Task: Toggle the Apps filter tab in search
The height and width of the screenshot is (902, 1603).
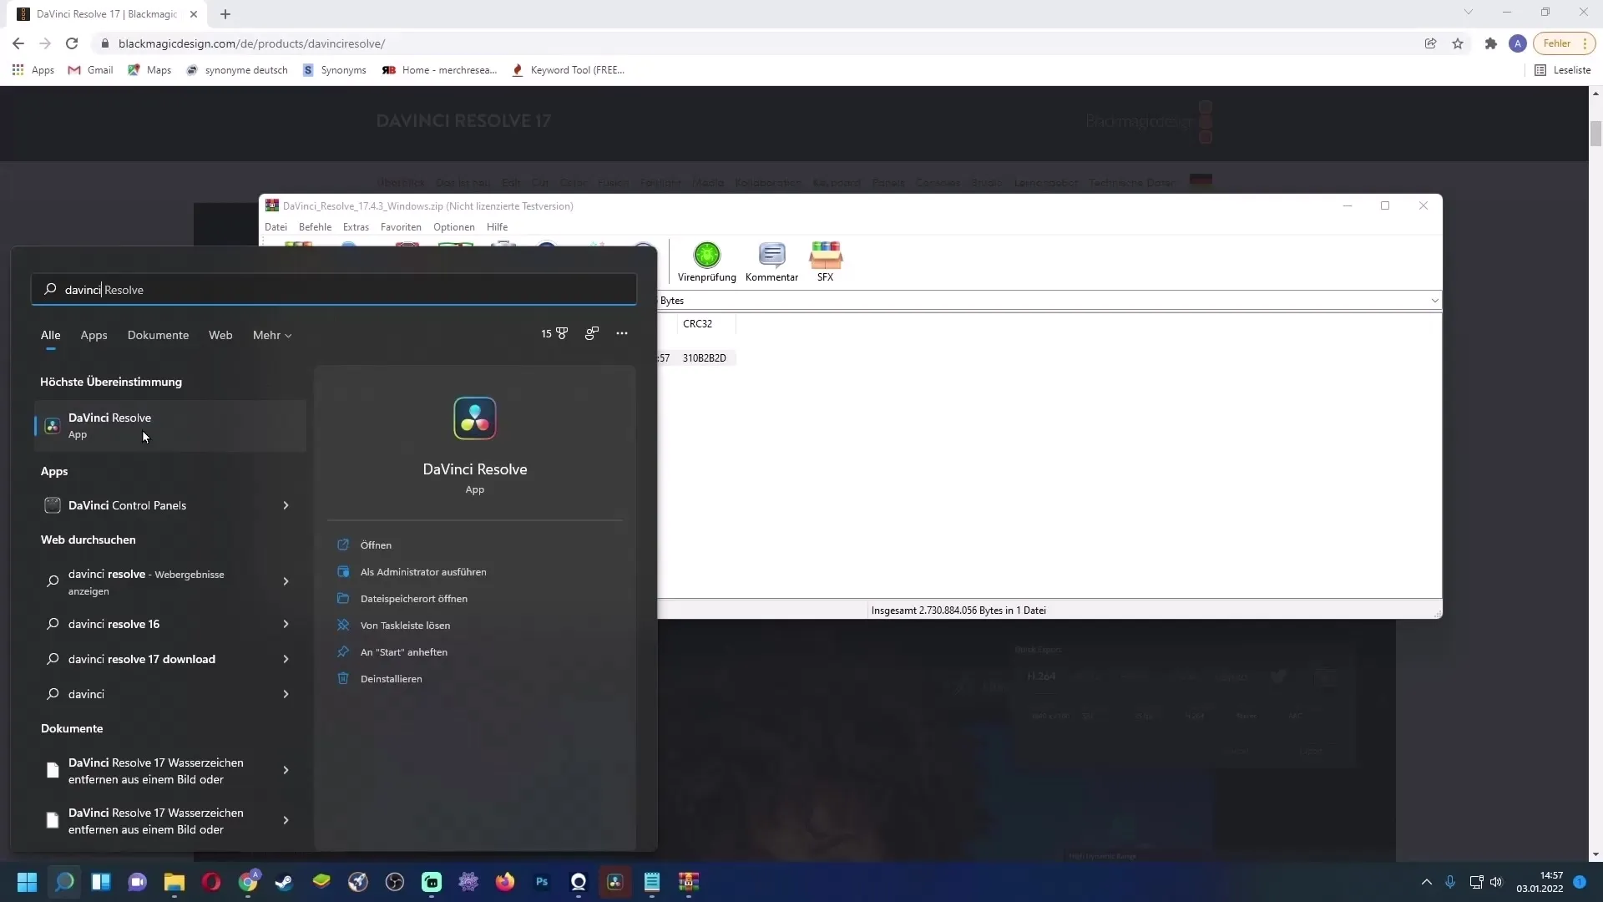Action: (x=94, y=335)
